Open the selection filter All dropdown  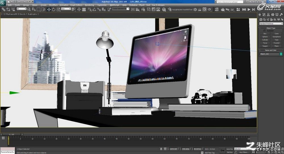[21, 9]
